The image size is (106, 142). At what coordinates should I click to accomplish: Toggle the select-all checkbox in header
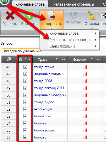(x=20, y=59)
